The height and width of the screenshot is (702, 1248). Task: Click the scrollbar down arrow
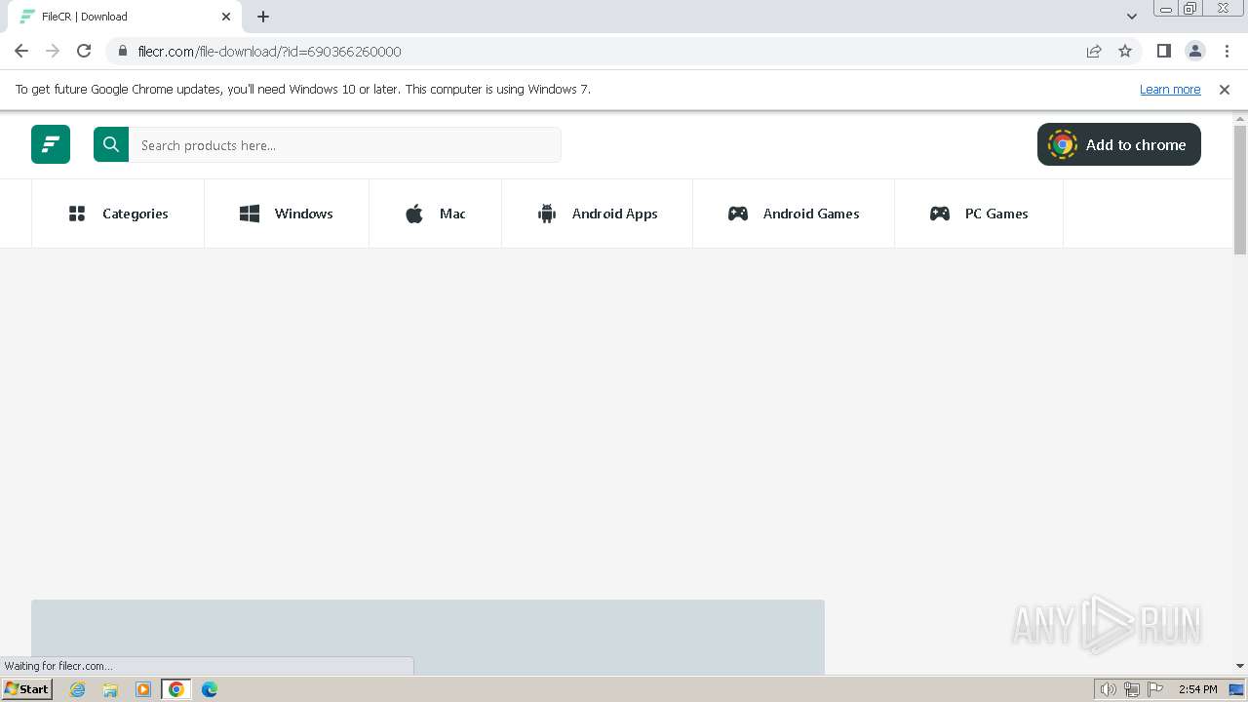click(x=1240, y=666)
